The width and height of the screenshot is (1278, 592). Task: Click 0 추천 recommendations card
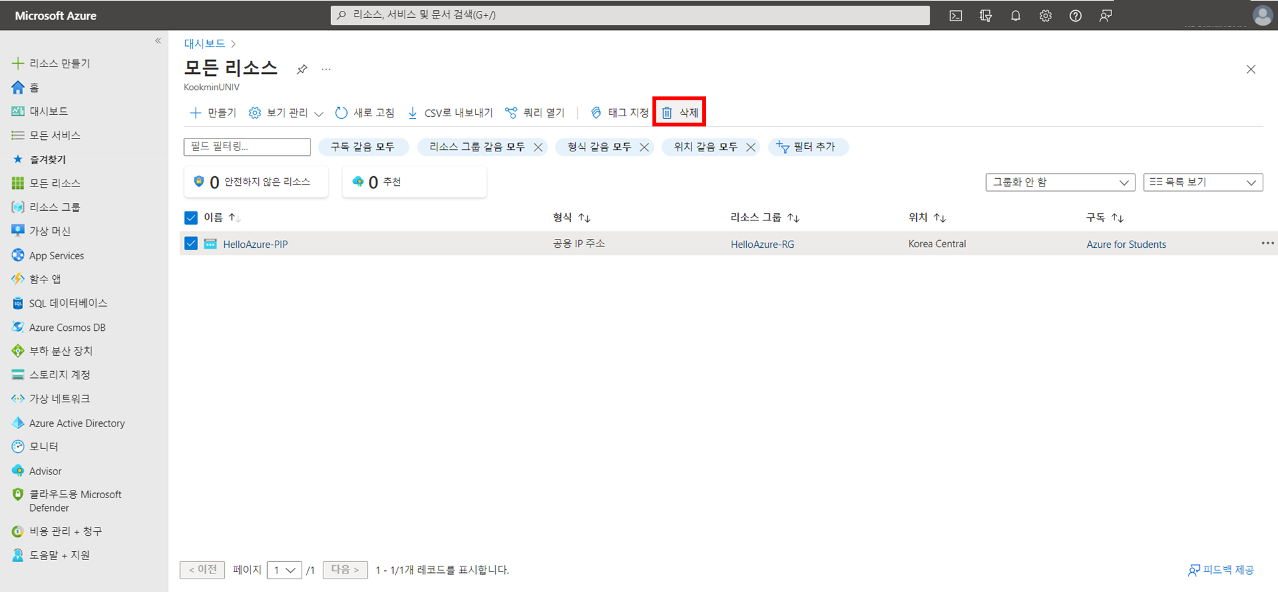415,182
